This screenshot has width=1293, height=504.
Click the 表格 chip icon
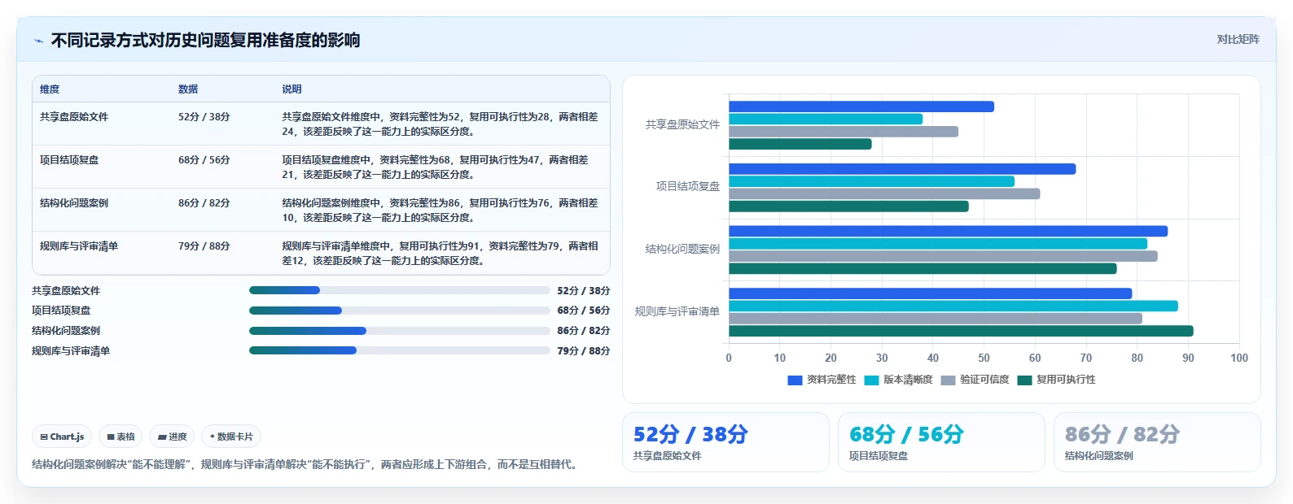tap(111, 437)
